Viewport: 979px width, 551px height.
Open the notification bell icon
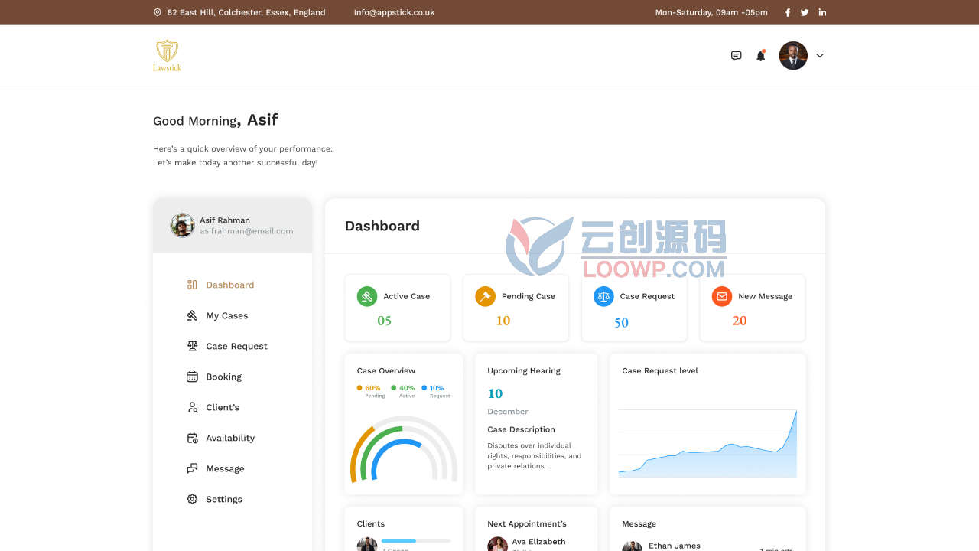761,55
